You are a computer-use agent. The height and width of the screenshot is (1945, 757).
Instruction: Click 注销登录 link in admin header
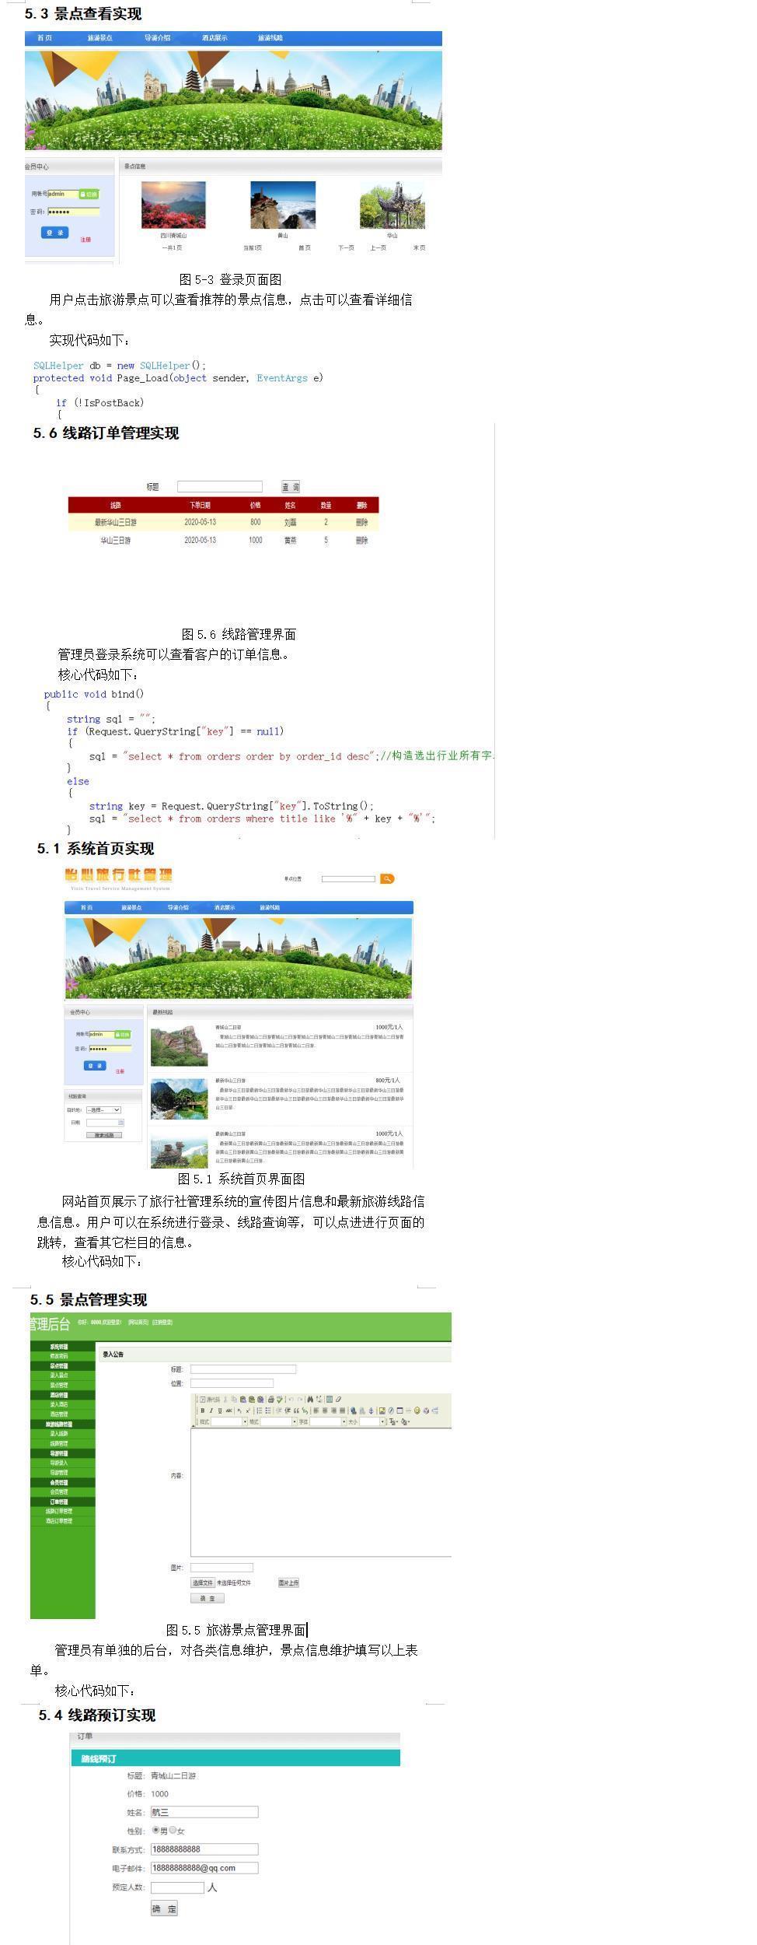click(x=162, y=1322)
